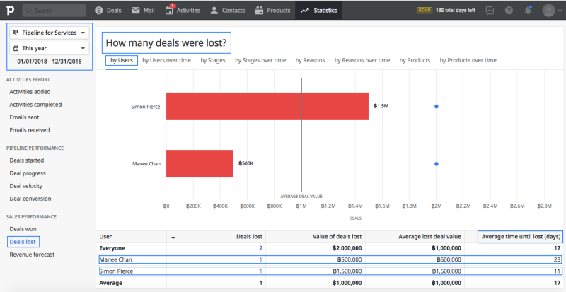Click the sort arrow in table header
566x292 pixels.
[173, 238]
